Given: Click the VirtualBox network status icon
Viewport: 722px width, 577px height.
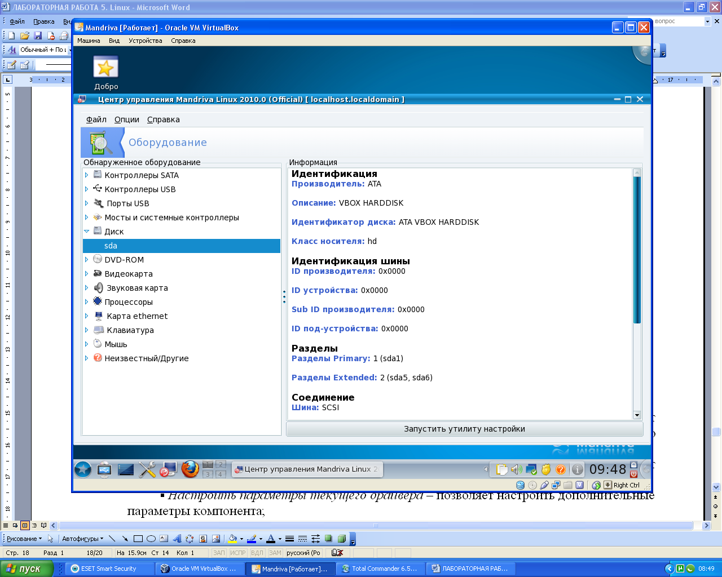Looking at the screenshot, I should (x=556, y=485).
